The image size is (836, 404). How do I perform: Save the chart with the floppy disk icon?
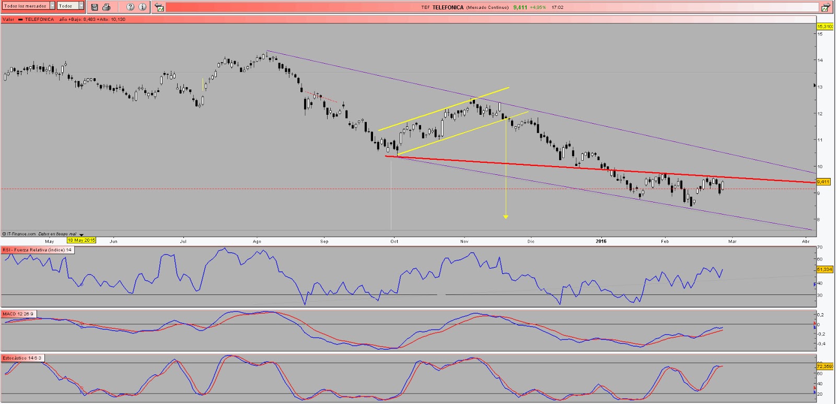95,7
